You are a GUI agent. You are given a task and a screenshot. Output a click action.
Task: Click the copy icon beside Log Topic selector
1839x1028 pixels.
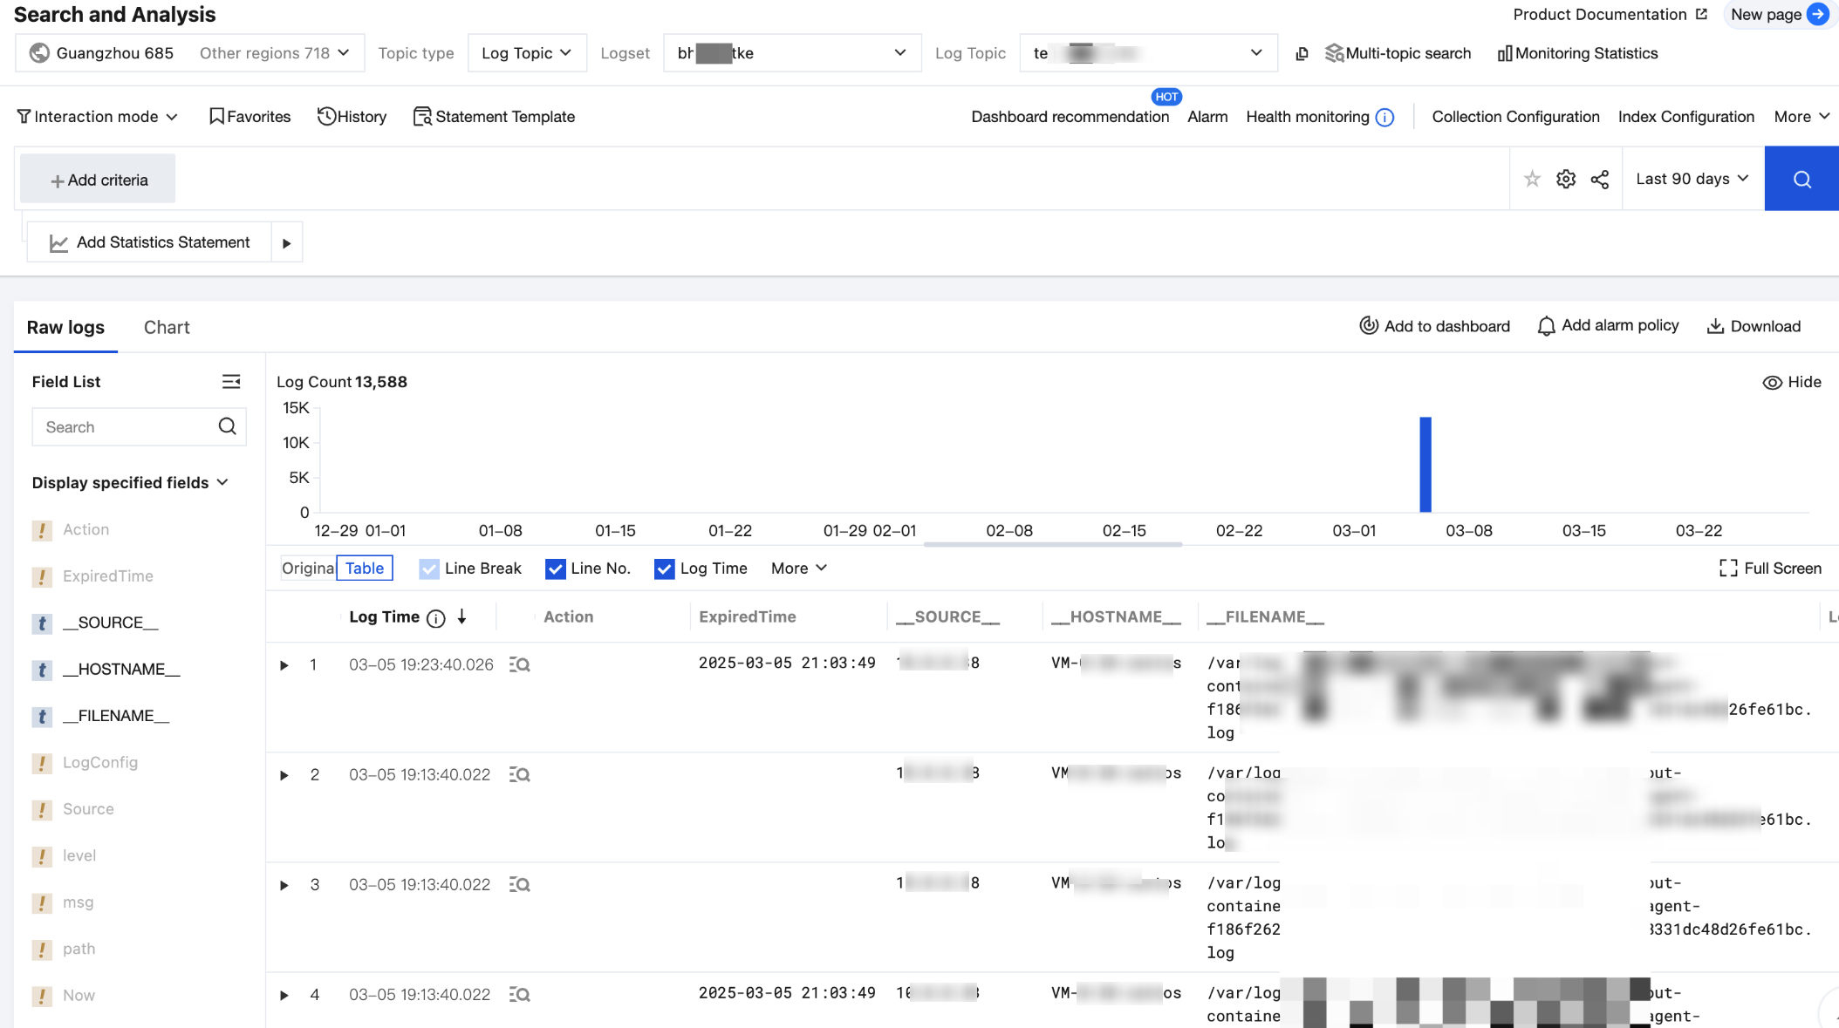1302,53
